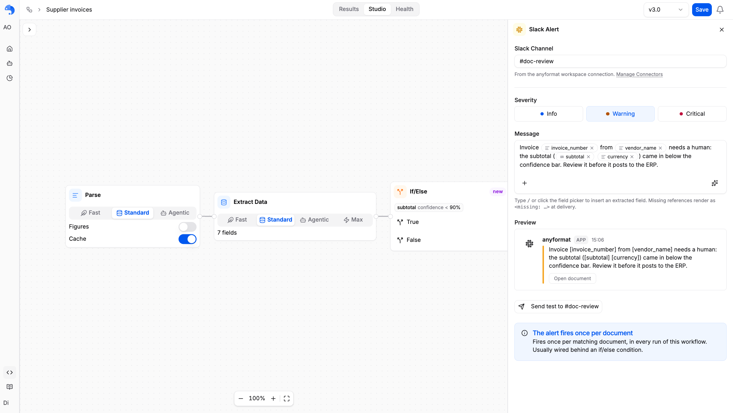This screenshot has width=733, height=413.
Task: Remove the subtotal field chip
Action: pos(588,157)
